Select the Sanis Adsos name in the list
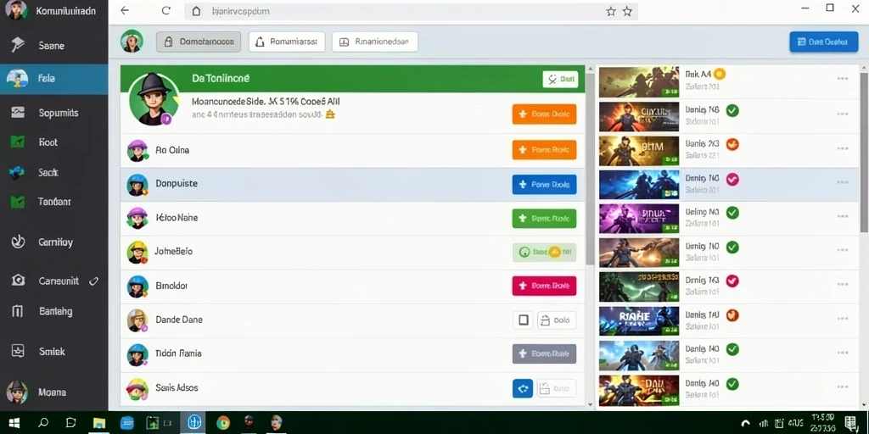869x434 pixels. pos(177,387)
